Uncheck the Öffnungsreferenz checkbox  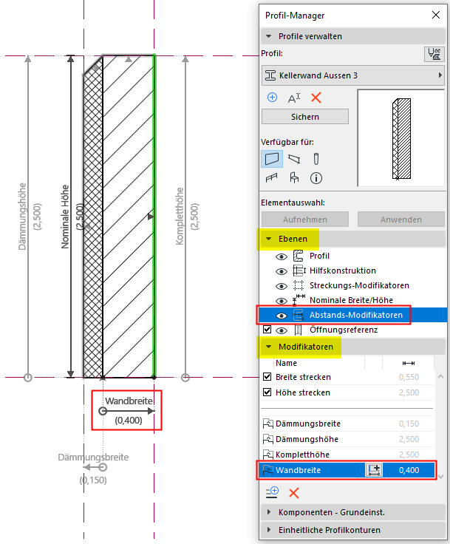[267, 329]
